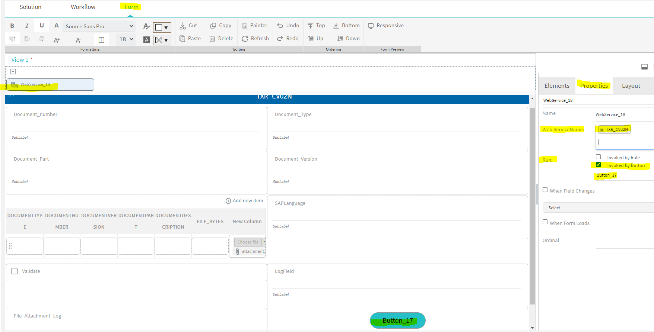Screen dimensions: 654x332
Task: Click the Painter tool
Action: pos(254,26)
